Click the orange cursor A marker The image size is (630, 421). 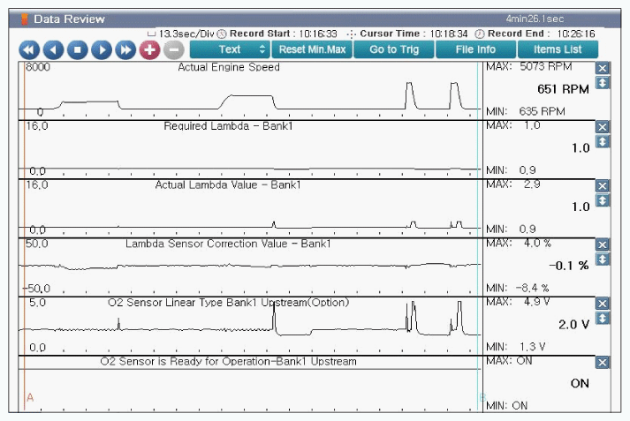[x=30, y=398]
